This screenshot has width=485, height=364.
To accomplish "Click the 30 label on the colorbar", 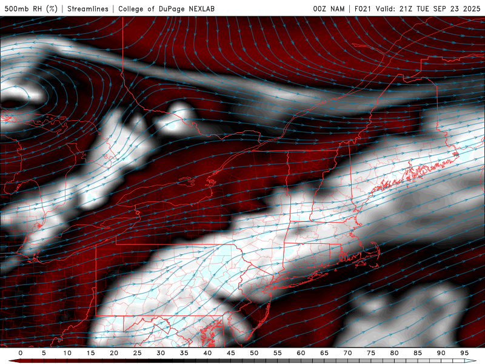I will (161, 353).
